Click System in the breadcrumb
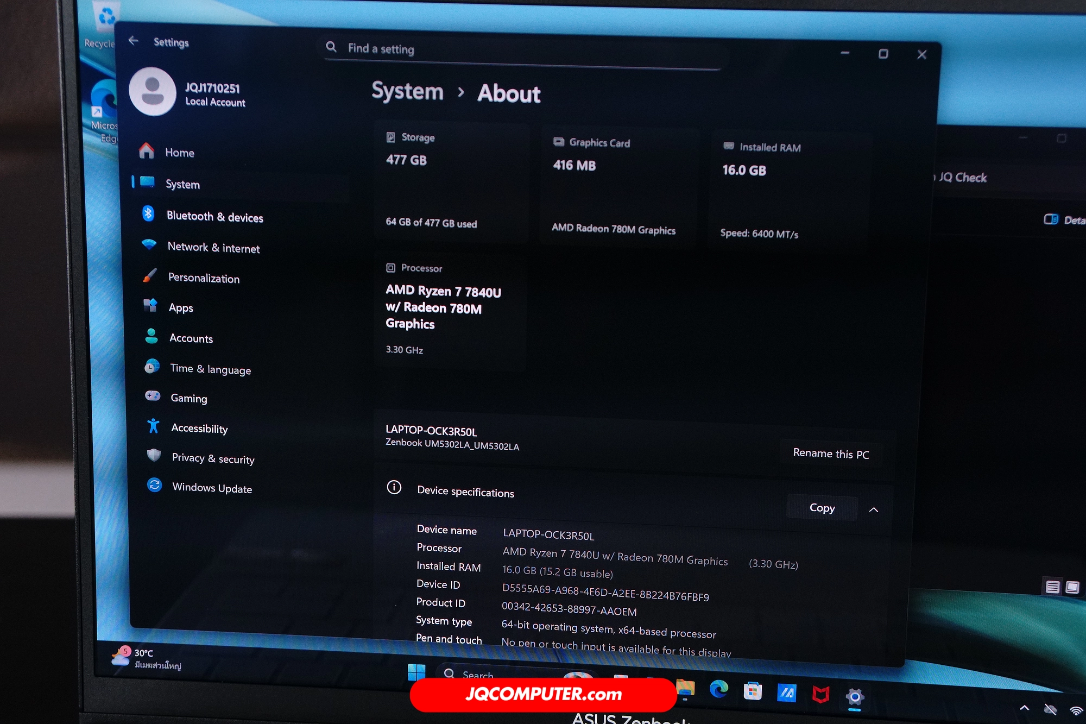 [407, 91]
